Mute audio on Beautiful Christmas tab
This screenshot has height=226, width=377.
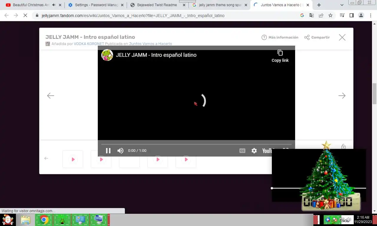tap(54, 5)
